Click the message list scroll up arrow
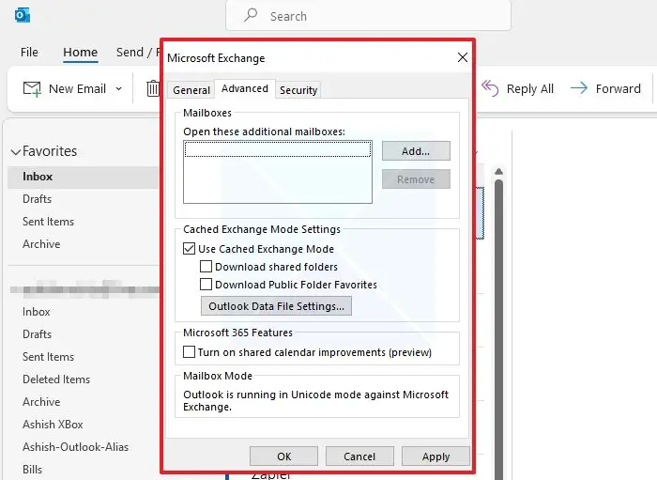The image size is (657, 480). pyautogui.click(x=498, y=172)
